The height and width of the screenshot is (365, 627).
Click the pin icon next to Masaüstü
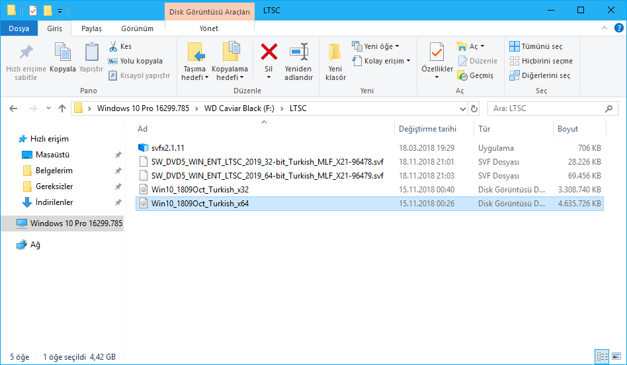(118, 155)
